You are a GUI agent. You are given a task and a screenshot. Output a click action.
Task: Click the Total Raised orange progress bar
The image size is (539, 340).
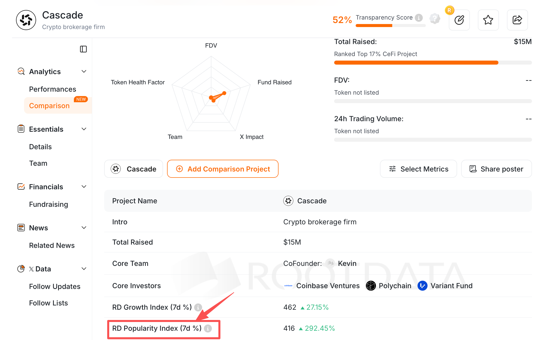point(416,63)
